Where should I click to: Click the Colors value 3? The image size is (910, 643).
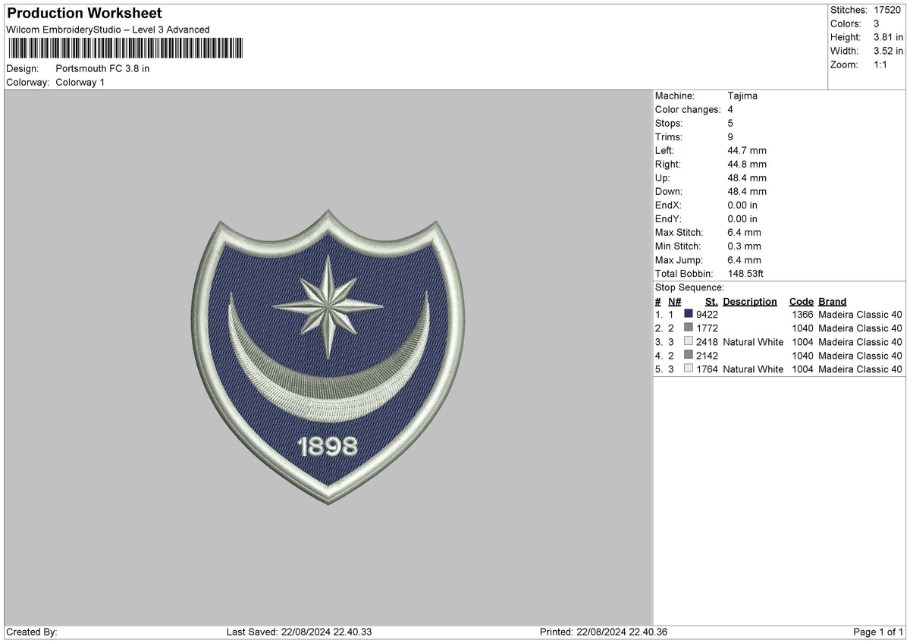[877, 24]
